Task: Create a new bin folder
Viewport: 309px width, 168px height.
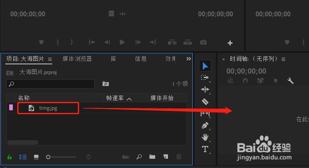Action: (x=152, y=157)
